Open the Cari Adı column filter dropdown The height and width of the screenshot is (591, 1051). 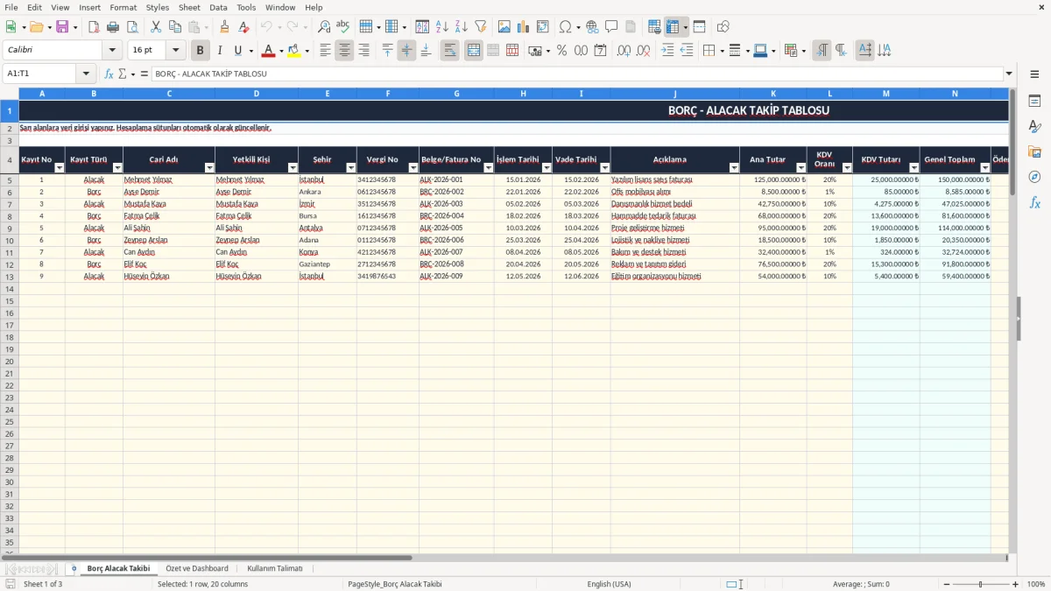(209, 167)
